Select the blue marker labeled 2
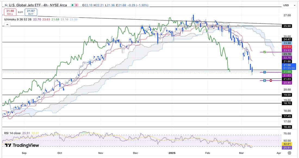 (x=264, y=80)
